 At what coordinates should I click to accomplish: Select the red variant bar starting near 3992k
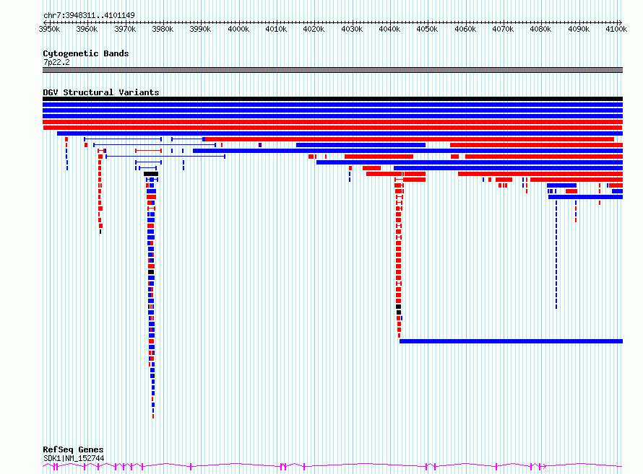point(409,139)
